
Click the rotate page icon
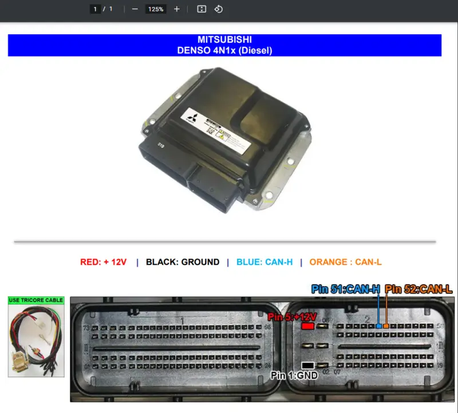(x=219, y=9)
